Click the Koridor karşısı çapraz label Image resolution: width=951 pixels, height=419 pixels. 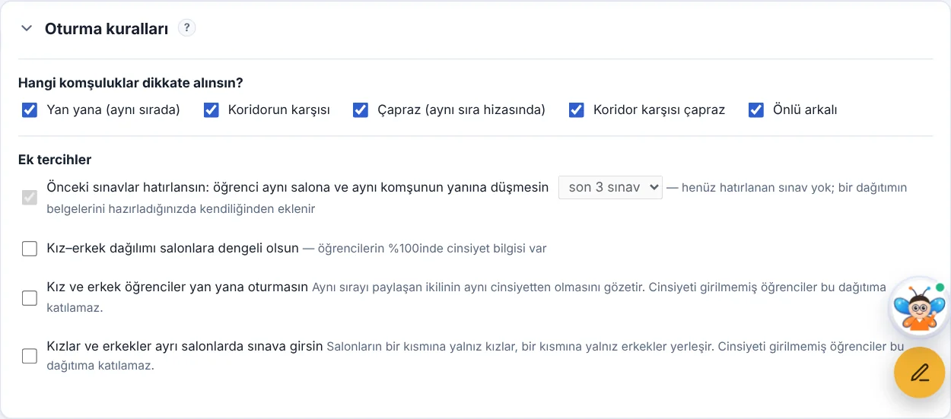coord(659,110)
